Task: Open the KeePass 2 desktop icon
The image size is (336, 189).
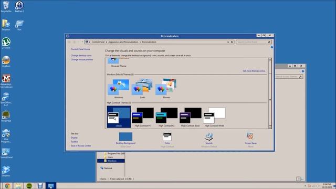Action: (x=19, y=6)
